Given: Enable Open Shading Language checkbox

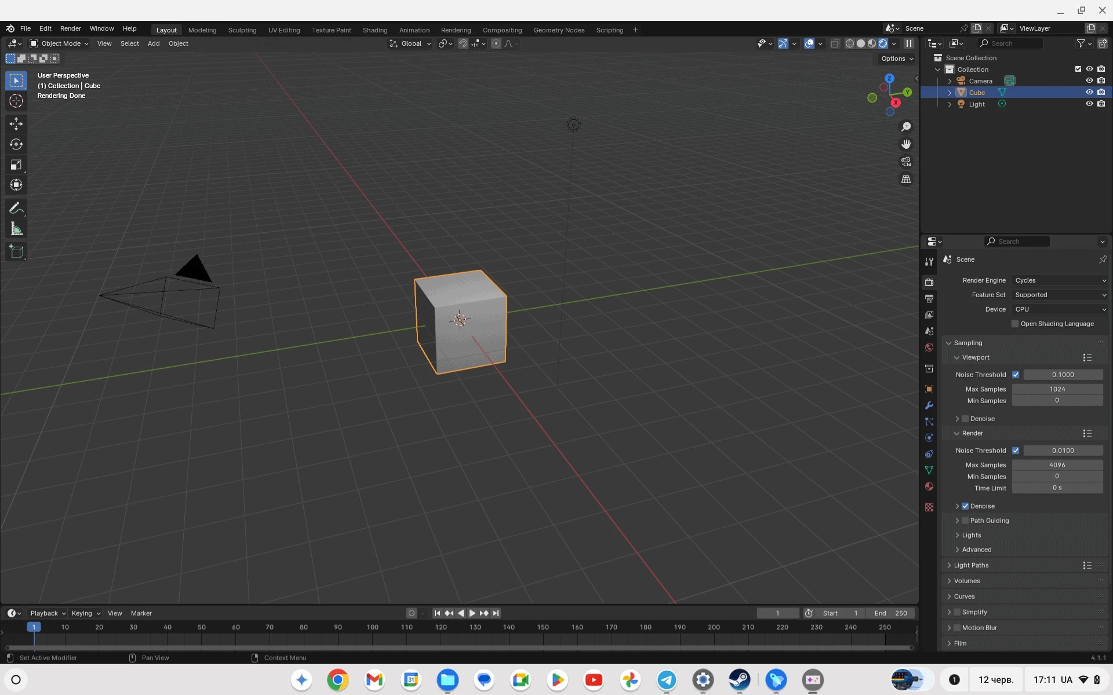Looking at the screenshot, I should [1015, 324].
